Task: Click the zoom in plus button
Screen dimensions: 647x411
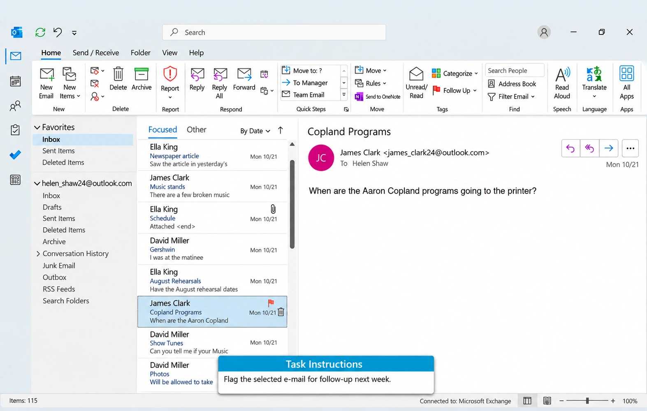Action: (613, 401)
